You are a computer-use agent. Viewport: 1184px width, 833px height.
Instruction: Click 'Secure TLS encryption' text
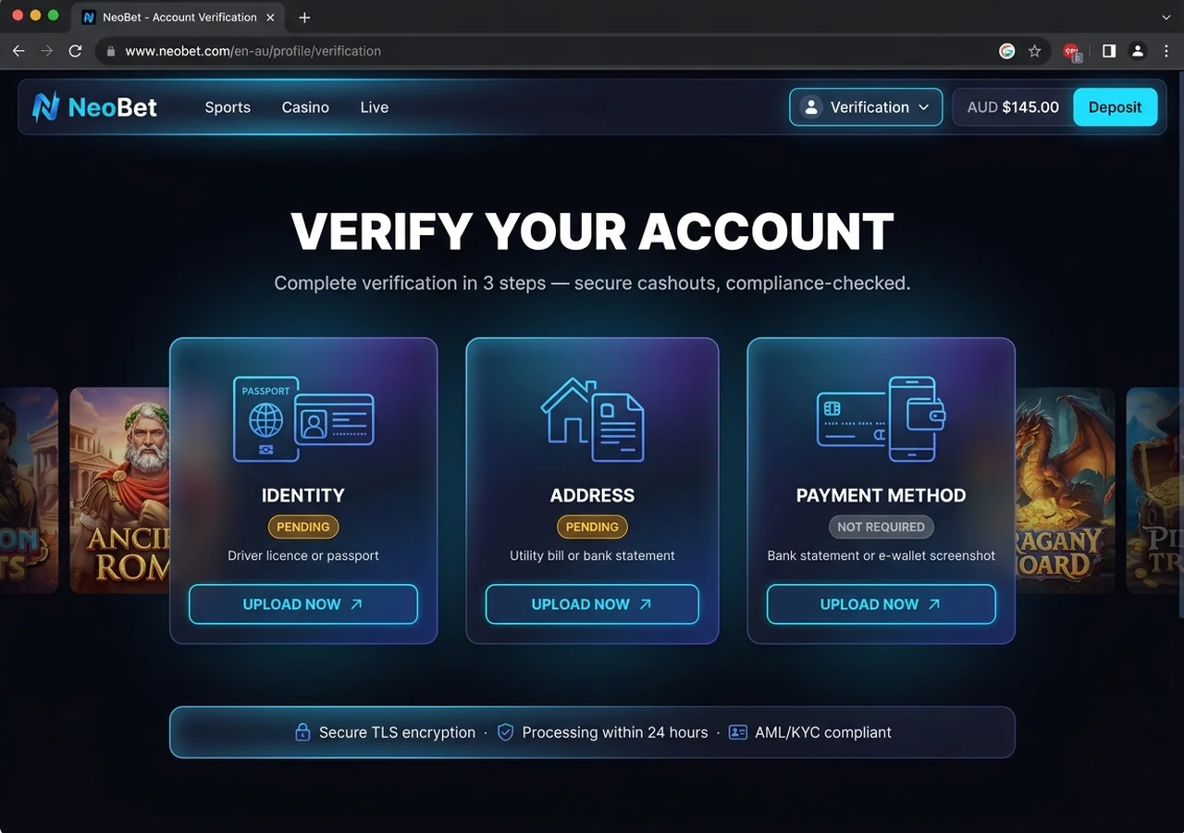pos(397,732)
